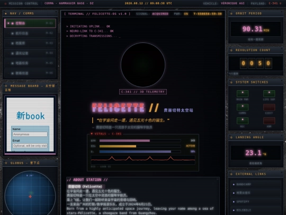
Task: Click the ECG waveform trace
Action: 143,159
